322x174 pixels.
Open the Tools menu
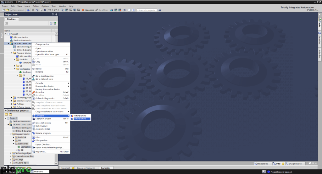tap(54, 6)
